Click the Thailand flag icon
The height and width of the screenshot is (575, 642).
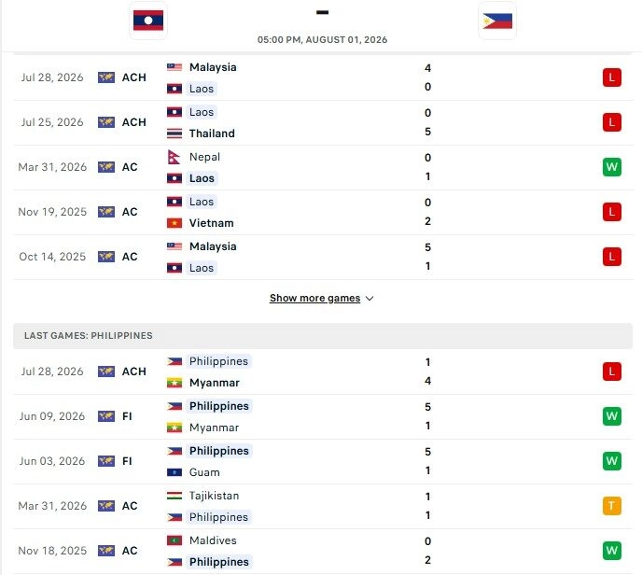coord(174,133)
